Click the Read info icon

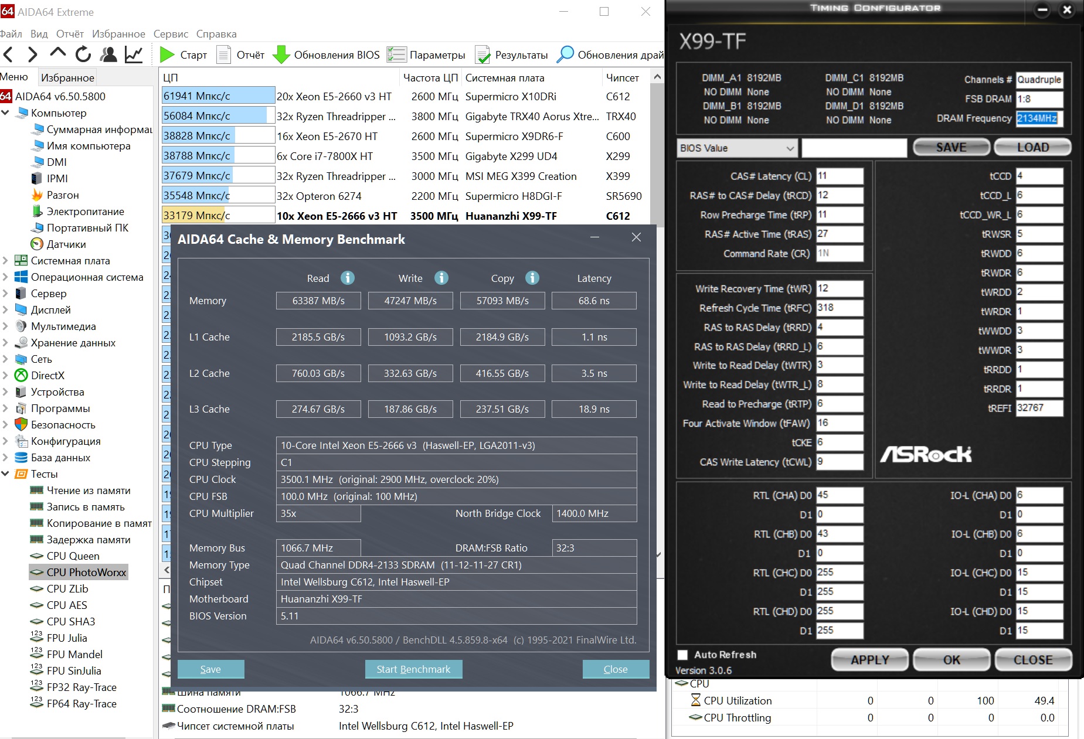pyautogui.click(x=348, y=278)
